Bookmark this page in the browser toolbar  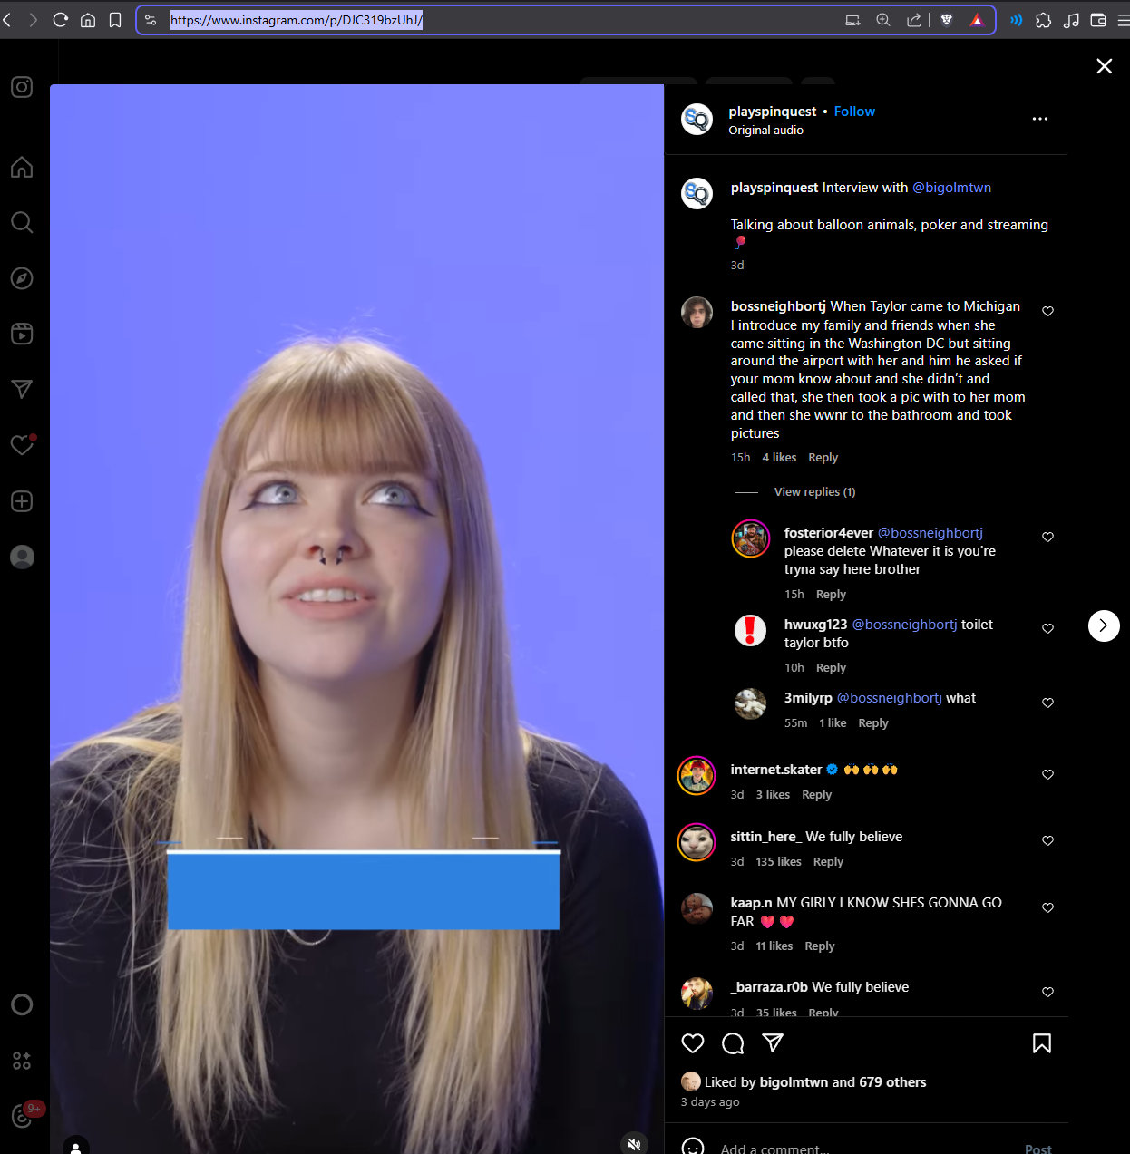[x=115, y=20]
